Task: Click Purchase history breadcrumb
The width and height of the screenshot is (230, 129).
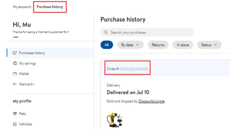Action: coord(50,7)
